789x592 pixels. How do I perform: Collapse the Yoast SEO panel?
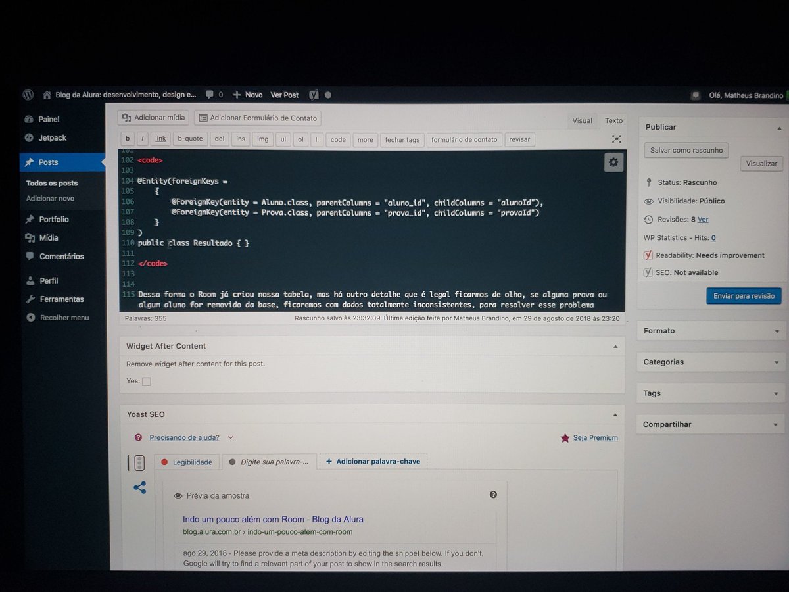pos(615,414)
